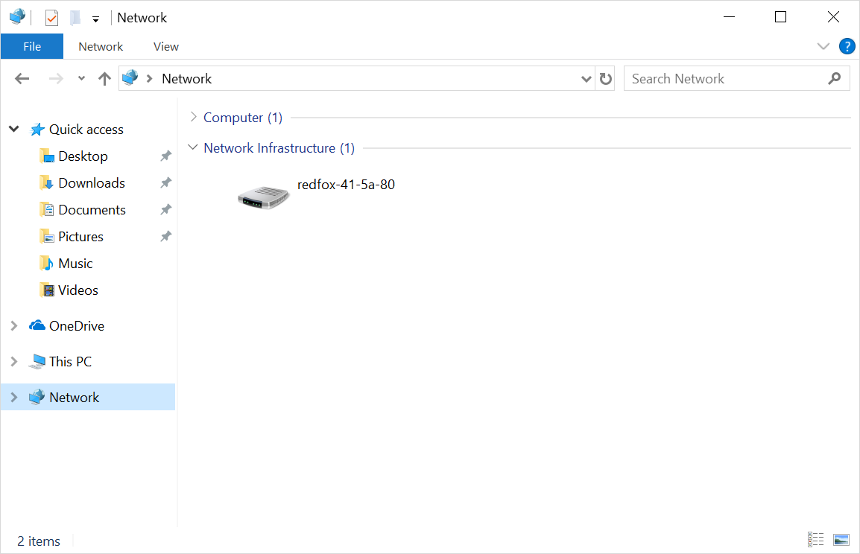This screenshot has height=554, width=860.
Task: Expand the Network tree node
Action: click(x=14, y=398)
